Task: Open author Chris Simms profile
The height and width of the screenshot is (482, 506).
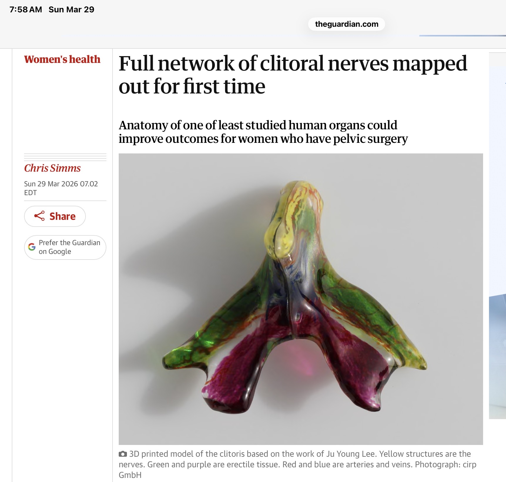Action: [x=52, y=168]
